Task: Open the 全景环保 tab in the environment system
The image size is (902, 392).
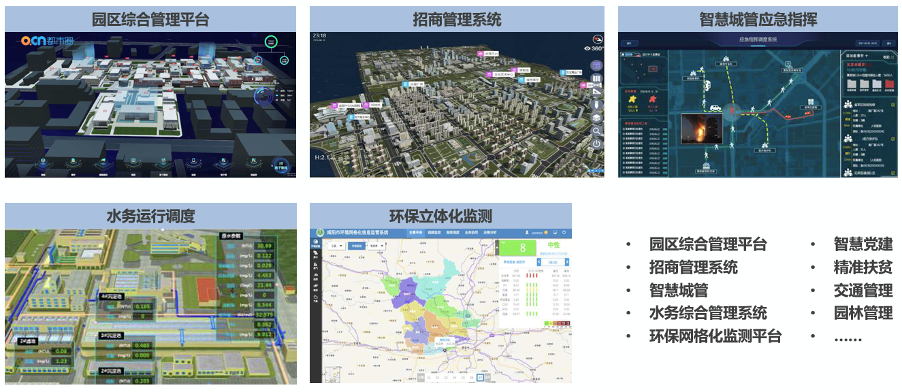Action: (416, 233)
